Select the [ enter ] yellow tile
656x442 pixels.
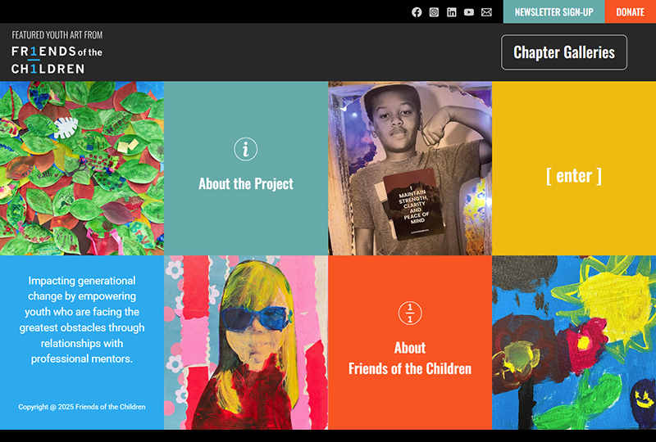574,175
